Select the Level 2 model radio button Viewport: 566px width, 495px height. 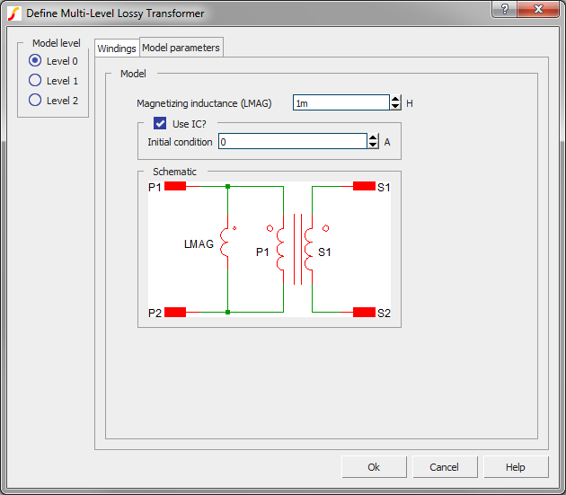(36, 100)
